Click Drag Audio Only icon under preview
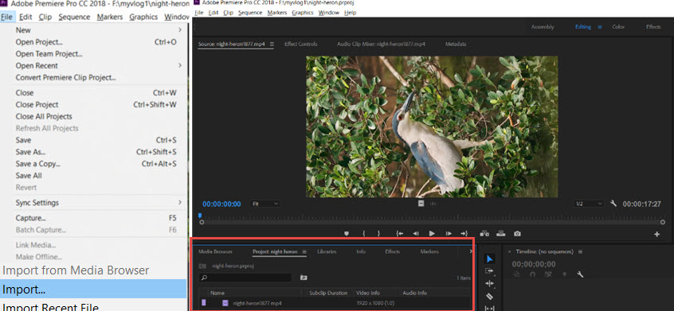 coord(433,204)
